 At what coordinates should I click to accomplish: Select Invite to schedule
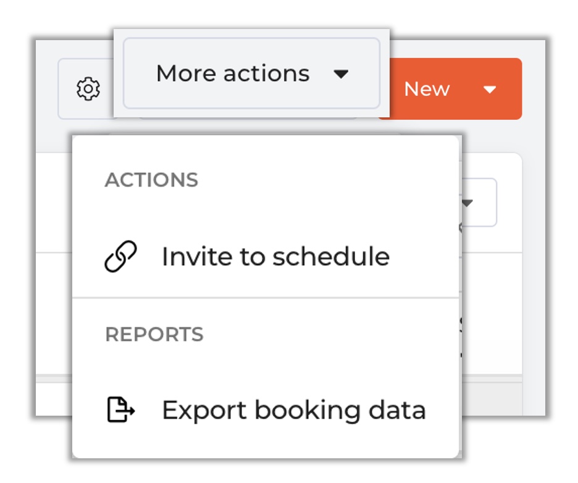coord(266,256)
